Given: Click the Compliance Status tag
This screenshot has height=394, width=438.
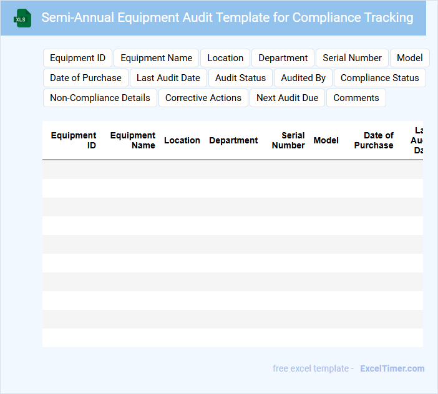Looking at the screenshot, I should tap(379, 78).
